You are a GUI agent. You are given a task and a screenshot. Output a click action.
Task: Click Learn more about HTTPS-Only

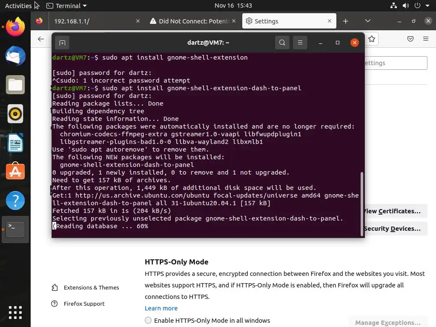161,308
